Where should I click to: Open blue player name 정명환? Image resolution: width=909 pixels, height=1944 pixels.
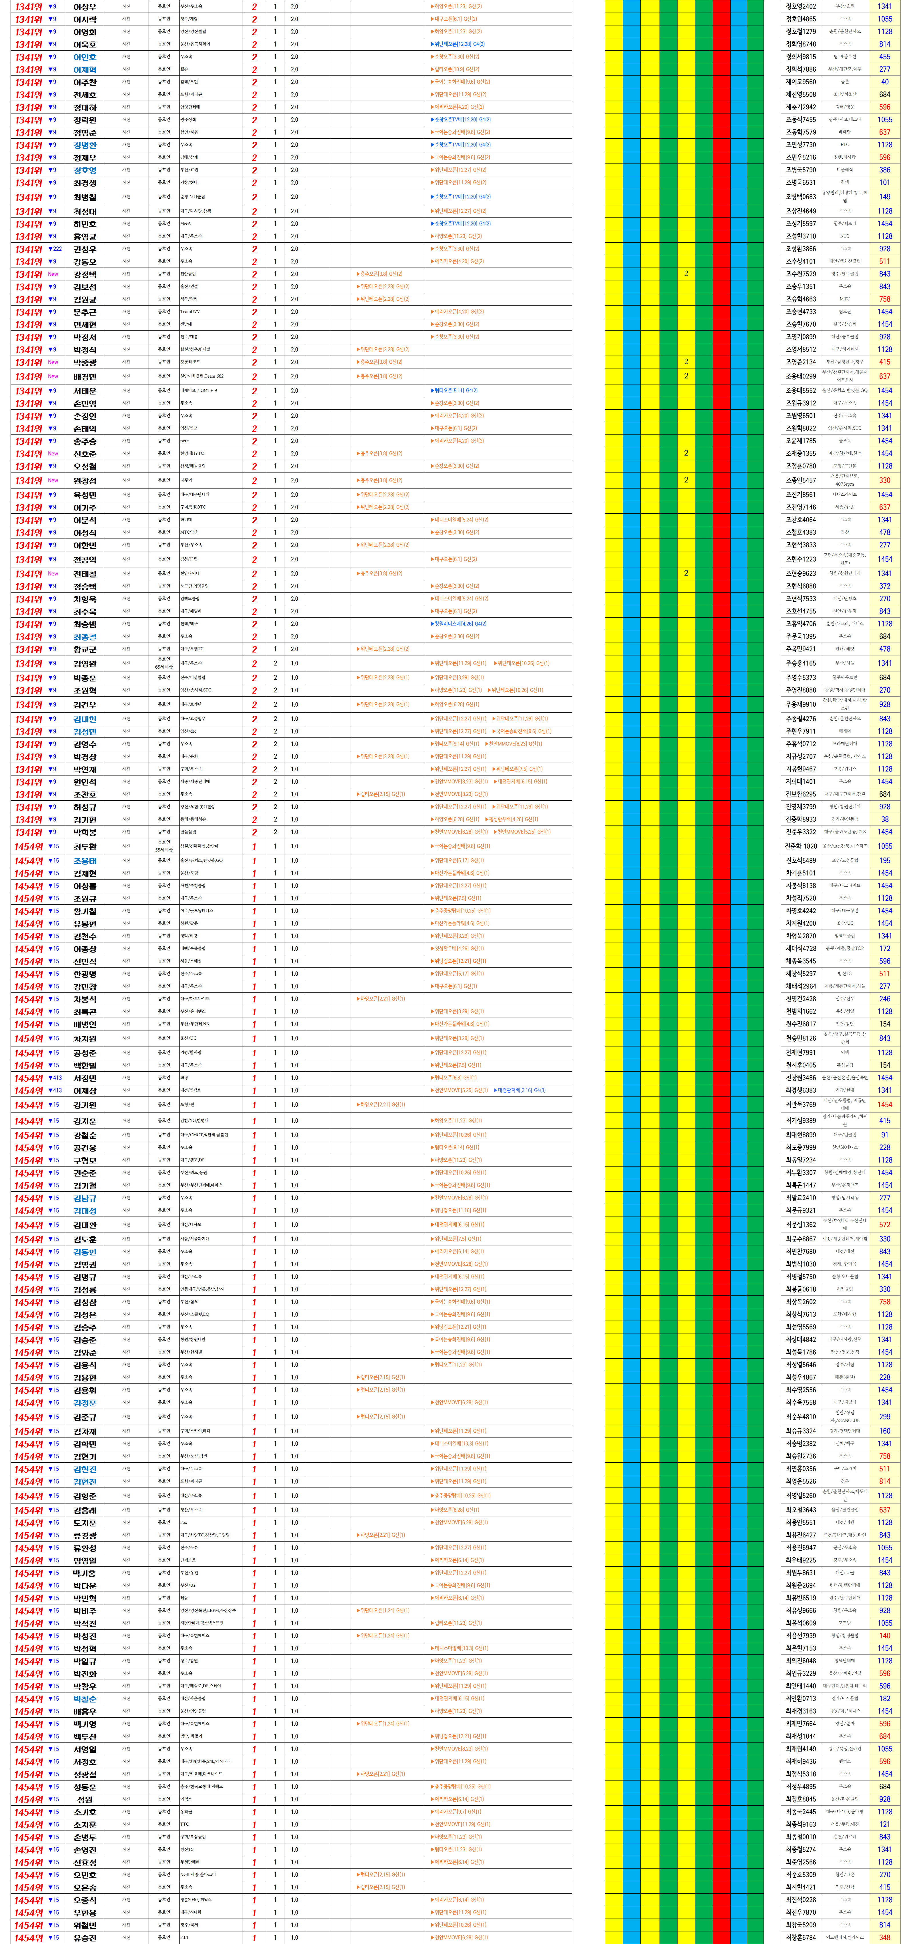pos(85,145)
